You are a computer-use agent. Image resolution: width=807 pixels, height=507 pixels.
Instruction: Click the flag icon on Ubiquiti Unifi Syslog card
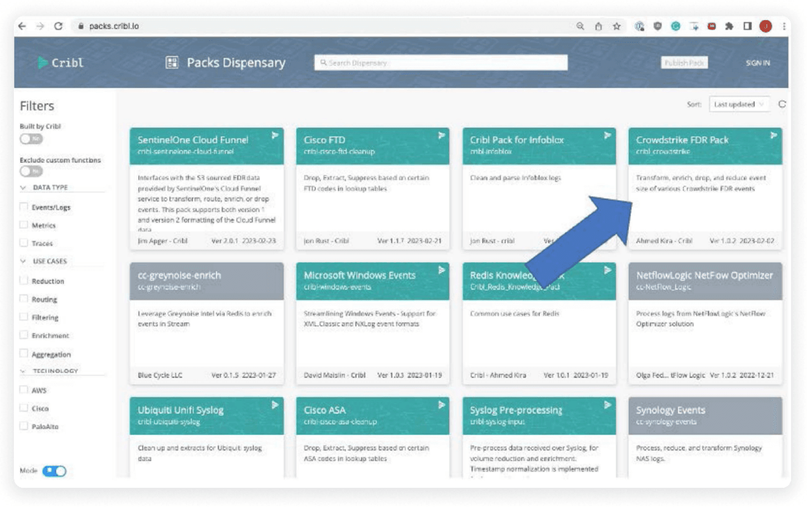click(275, 405)
